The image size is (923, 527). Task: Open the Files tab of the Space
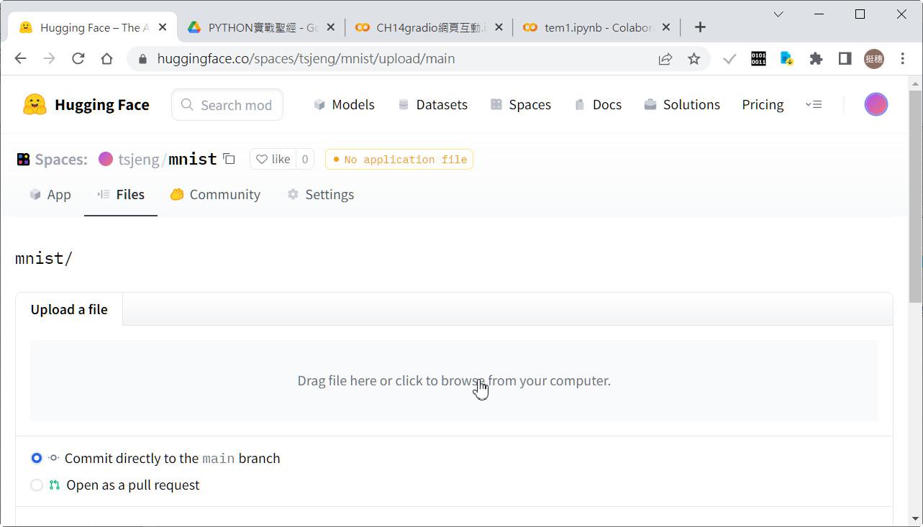121,194
